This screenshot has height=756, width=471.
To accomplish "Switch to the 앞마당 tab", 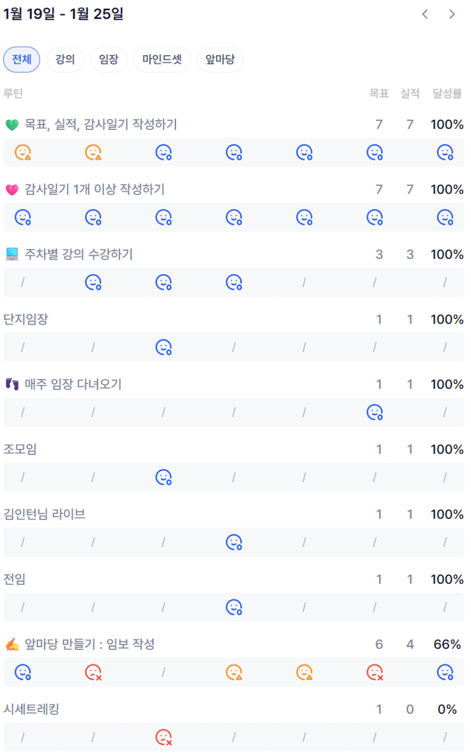I will (x=220, y=60).
